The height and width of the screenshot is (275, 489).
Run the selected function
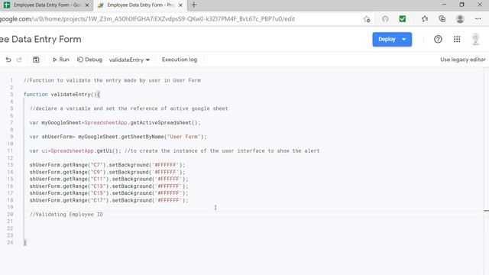(x=61, y=60)
